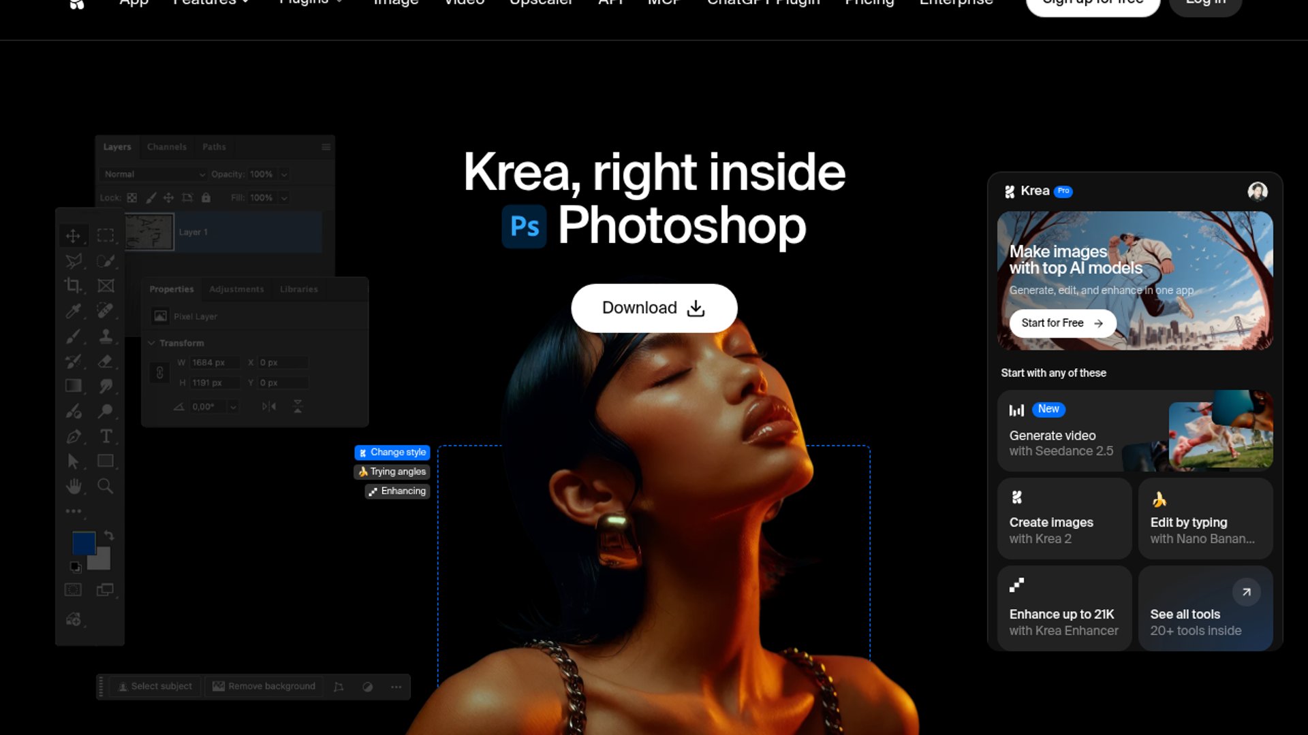This screenshot has height=735, width=1308.
Task: Click the blue foreground color swatch
Action: tap(82, 542)
